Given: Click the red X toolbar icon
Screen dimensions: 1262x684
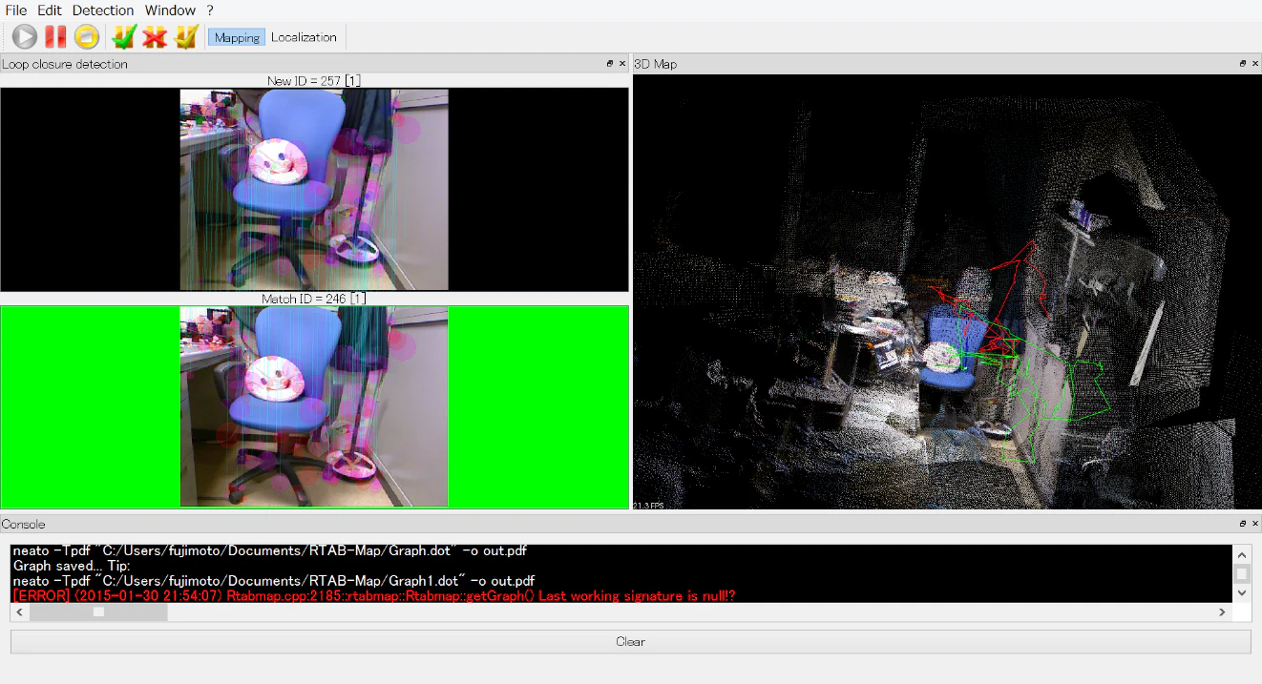Looking at the screenshot, I should pyautogui.click(x=155, y=37).
